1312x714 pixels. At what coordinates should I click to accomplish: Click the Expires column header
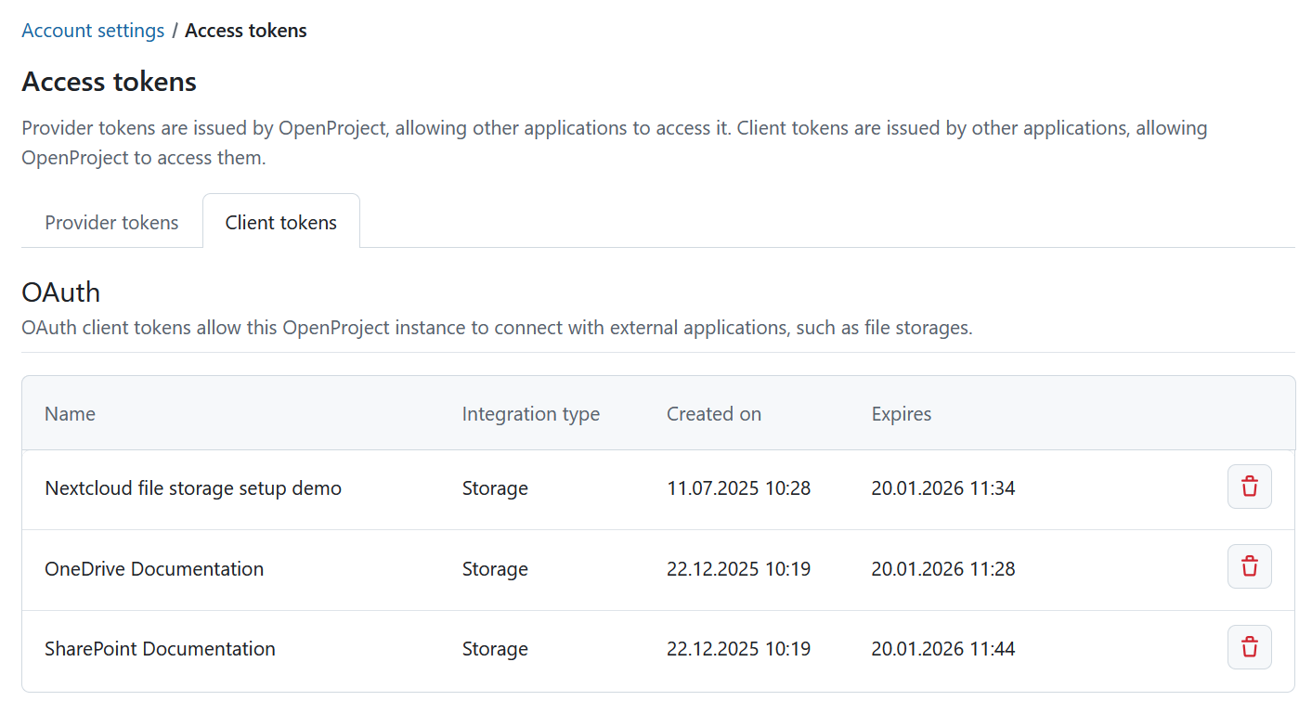click(901, 413)
